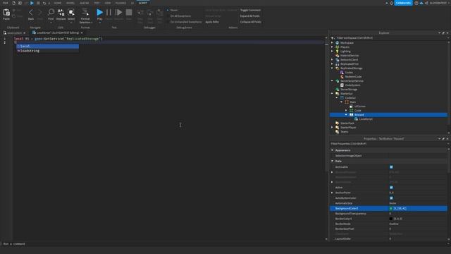Click Toggle Comment action
This screenshot has height=254, width=451.
[x=250, y=10]
